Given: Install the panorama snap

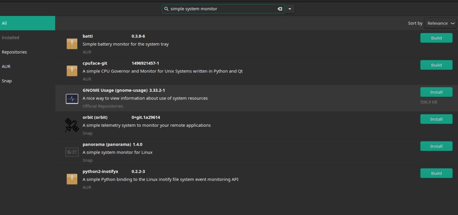Looking at the screenshot, I should (436, 146).
